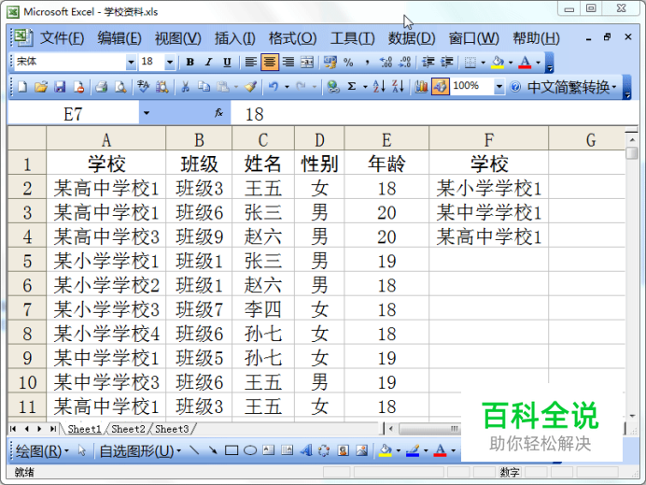Click the insert function fx button
The height and width of the screenshot is (485, 646).
click(218, 112)
